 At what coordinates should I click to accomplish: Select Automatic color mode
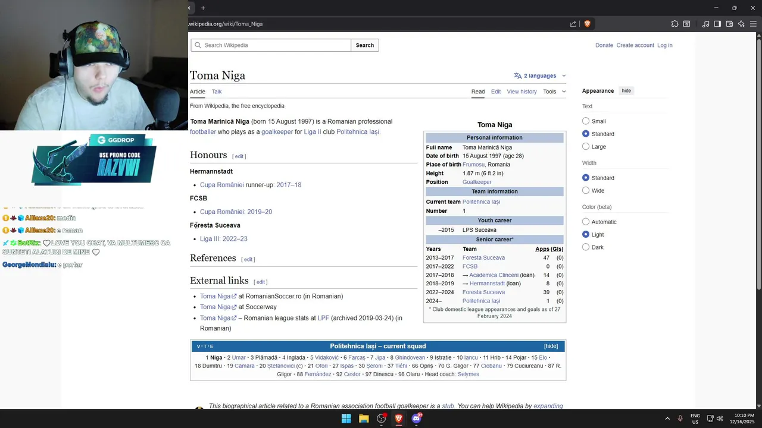click(x=586, y=222)
